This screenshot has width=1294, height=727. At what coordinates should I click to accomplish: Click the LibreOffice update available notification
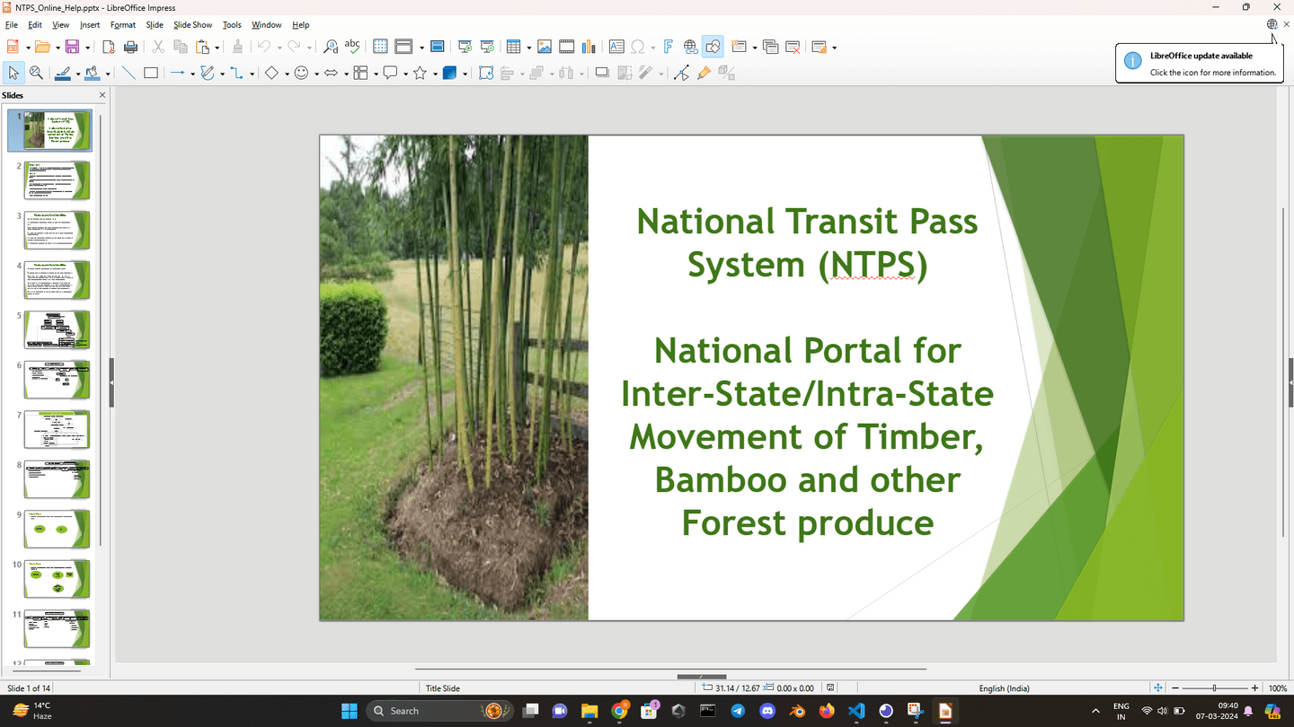click(1201, 63)
